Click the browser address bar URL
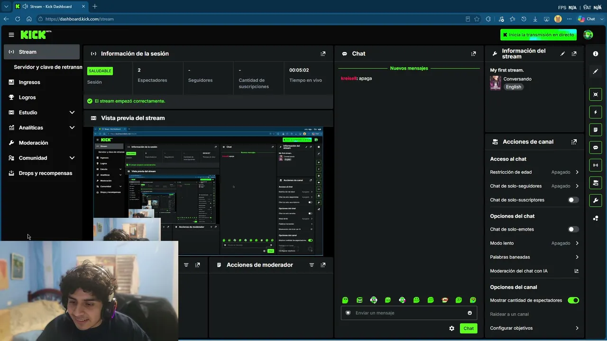 (79, 19)
